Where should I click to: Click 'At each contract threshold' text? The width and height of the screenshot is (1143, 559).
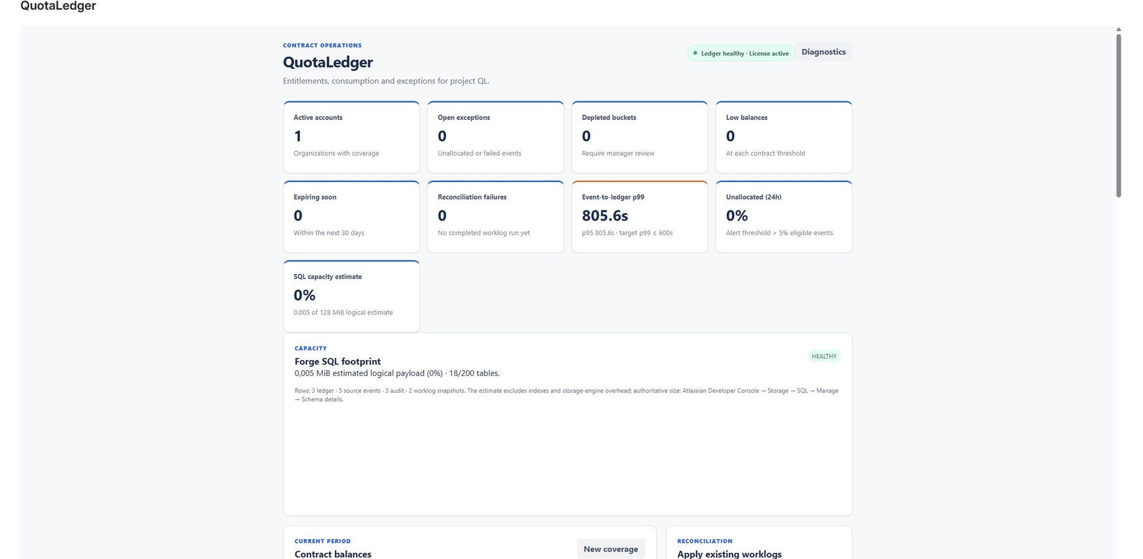(x=765, y=153)
